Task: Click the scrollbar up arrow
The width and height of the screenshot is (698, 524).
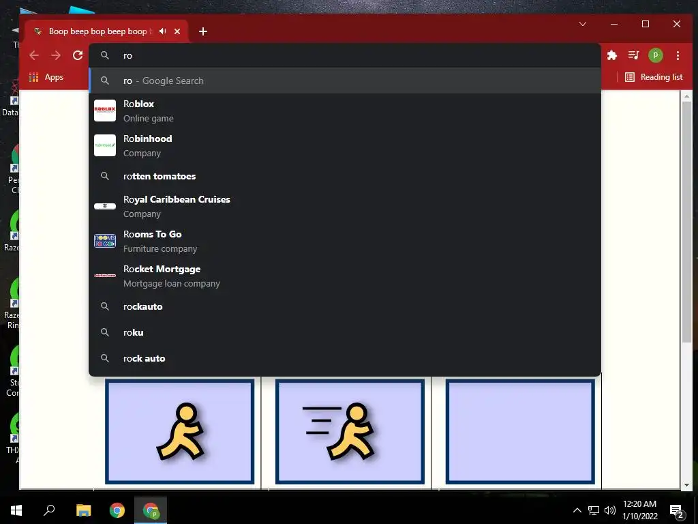Action: 687,96
